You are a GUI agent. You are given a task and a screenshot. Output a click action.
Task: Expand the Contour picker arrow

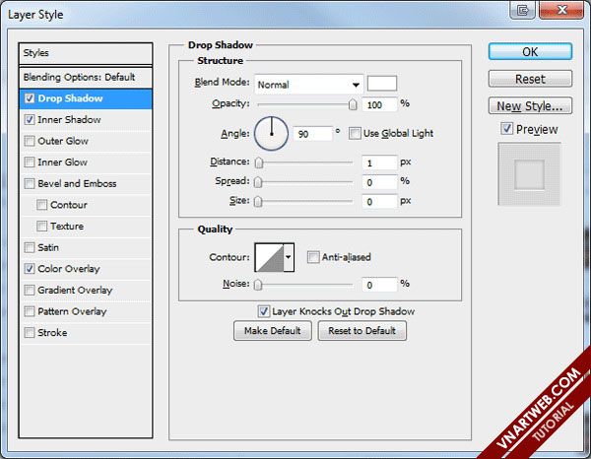[289, 258]
